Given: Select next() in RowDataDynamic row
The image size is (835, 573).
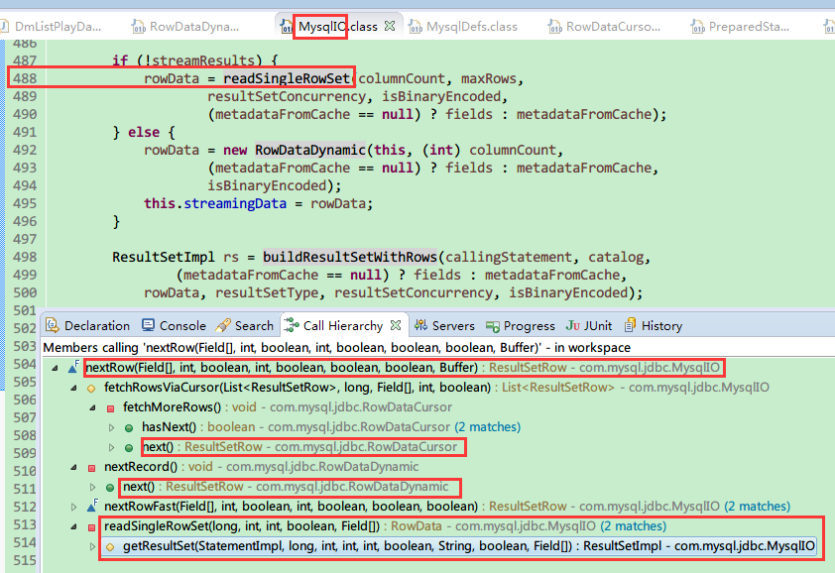Looking at the screenshot, I should (286, 487).
